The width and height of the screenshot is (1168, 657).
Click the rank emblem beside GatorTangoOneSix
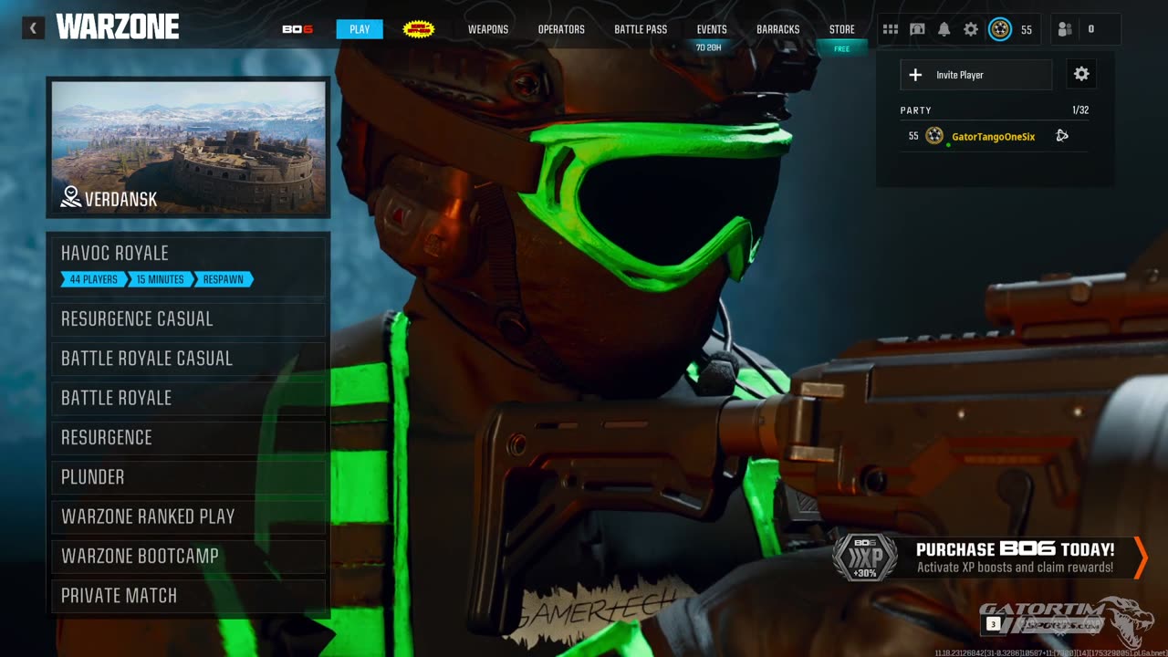934,136
